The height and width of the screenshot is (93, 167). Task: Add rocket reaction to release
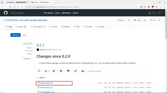point(76,71)
